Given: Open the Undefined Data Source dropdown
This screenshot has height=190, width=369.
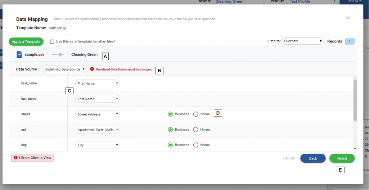Looking at the screenshot, I should point(64,69).
